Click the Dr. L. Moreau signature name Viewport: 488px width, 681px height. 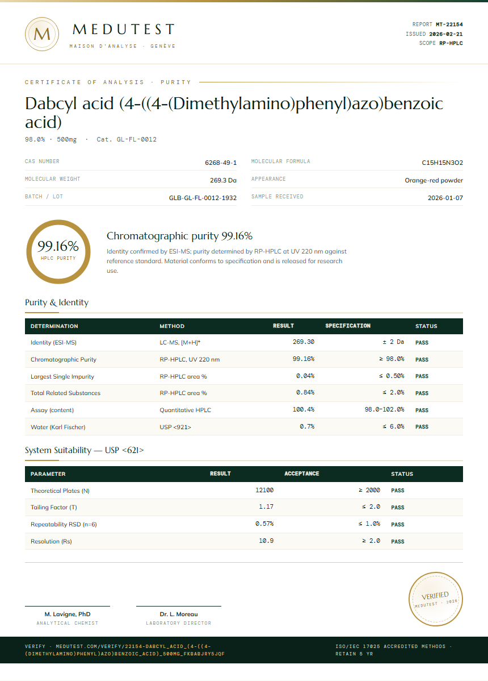(179, 614)
